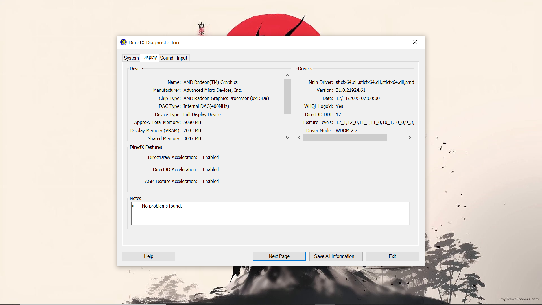Viewport: 542px width, 305px height.
Task: Click driver date '12/11/2025 07:00:00'
Action: 358,98
